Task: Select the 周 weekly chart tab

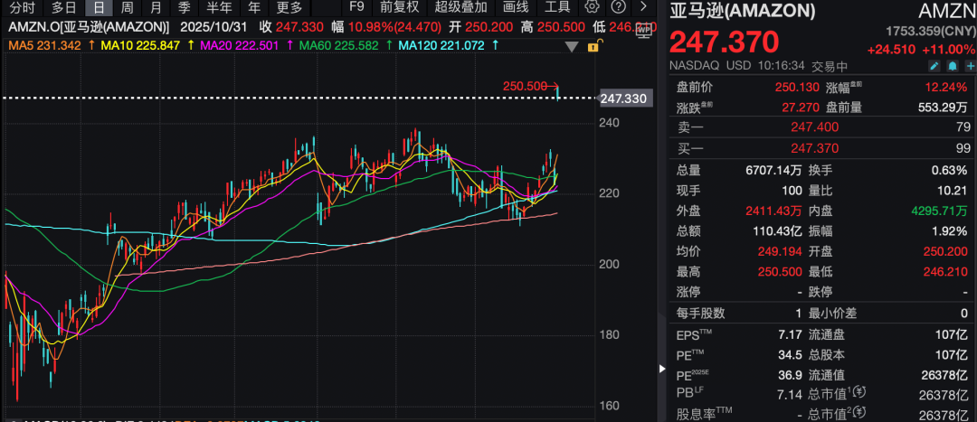Action: point(128,7)
